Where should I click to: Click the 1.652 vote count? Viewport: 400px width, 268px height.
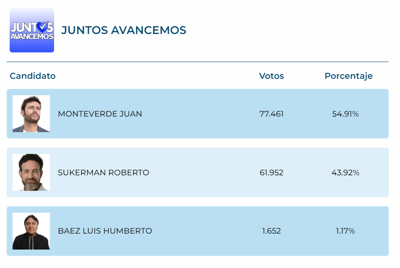(271, 231)
